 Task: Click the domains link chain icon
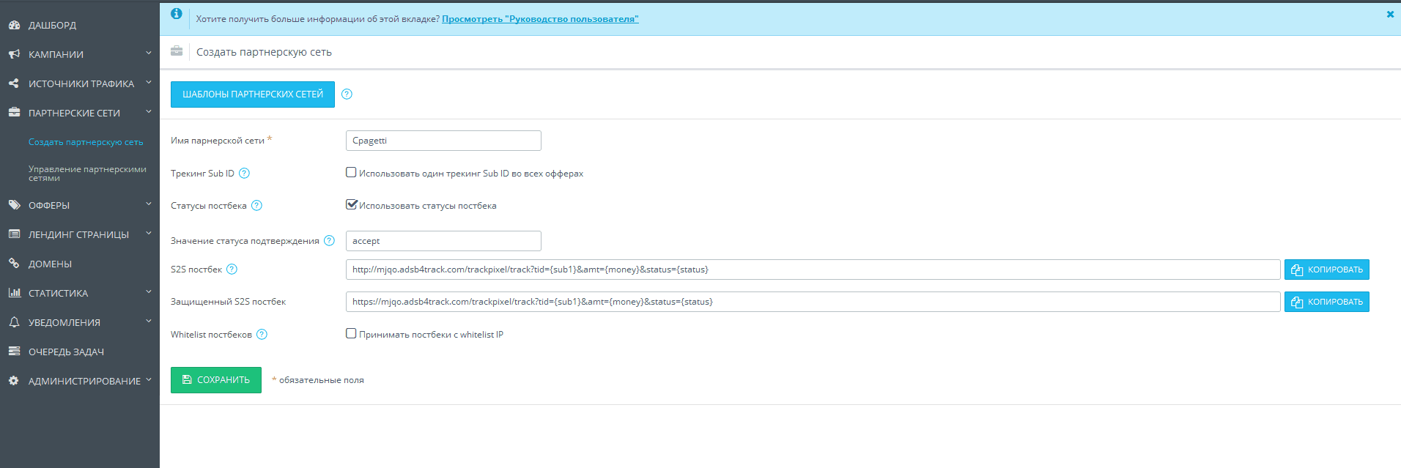coord(14,264)
